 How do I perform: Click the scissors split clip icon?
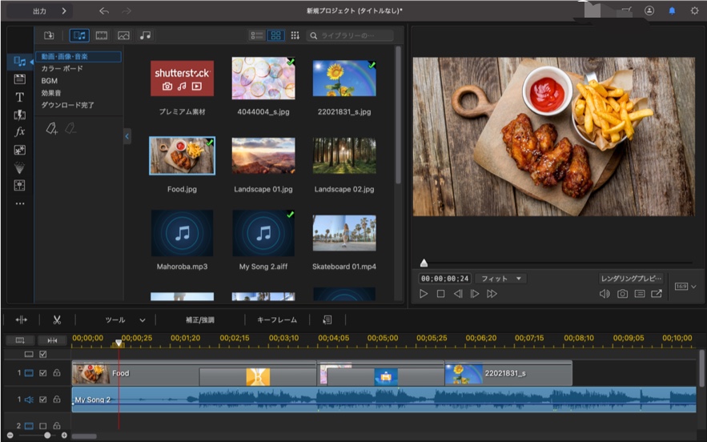point(57,319)
